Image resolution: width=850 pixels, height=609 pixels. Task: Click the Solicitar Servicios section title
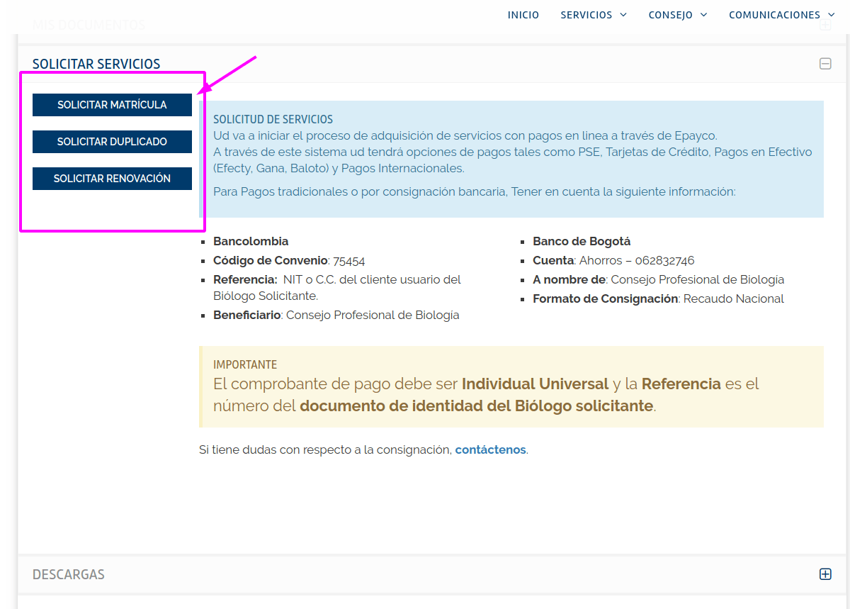point(96,64)
